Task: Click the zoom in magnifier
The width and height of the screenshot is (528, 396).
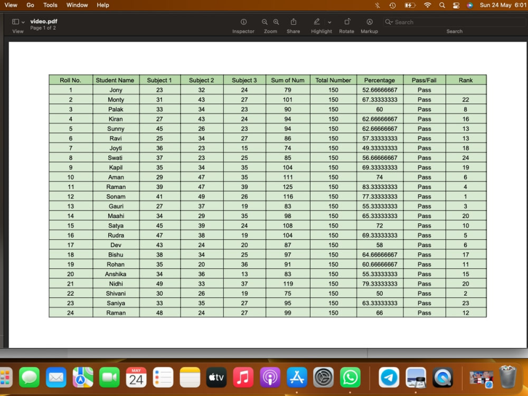Action: tap(276, 22)
